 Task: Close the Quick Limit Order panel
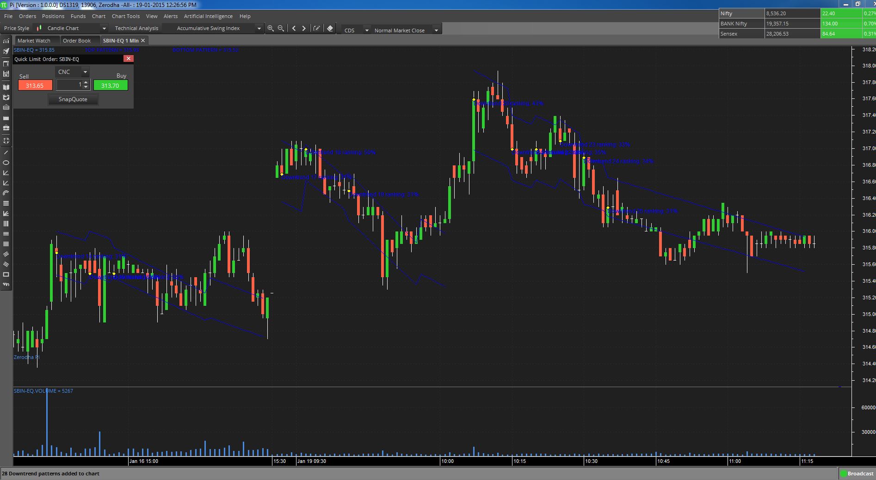[129, 59]
